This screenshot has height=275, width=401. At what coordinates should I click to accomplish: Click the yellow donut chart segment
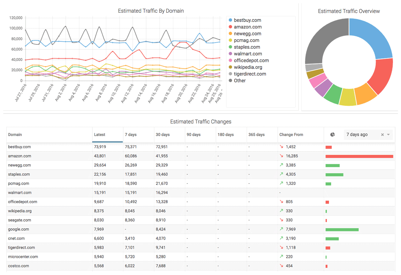[x=348, y=97]
